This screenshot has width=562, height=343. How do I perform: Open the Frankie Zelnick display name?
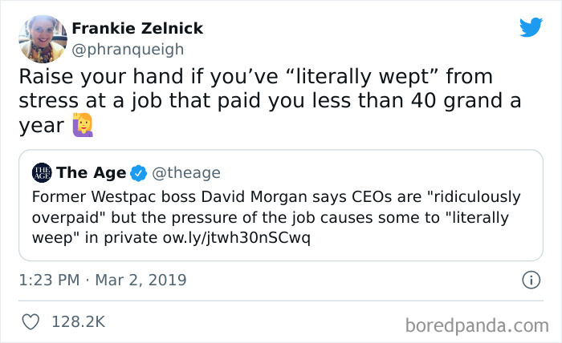pyautogui.click(x=137, y=29)
